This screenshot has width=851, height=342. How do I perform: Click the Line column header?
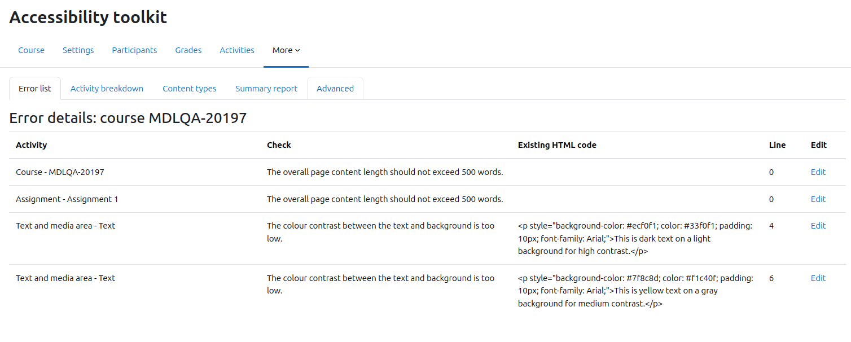pos(777,145)
